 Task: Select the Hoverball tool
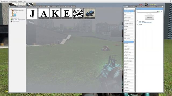coord(128,74)
